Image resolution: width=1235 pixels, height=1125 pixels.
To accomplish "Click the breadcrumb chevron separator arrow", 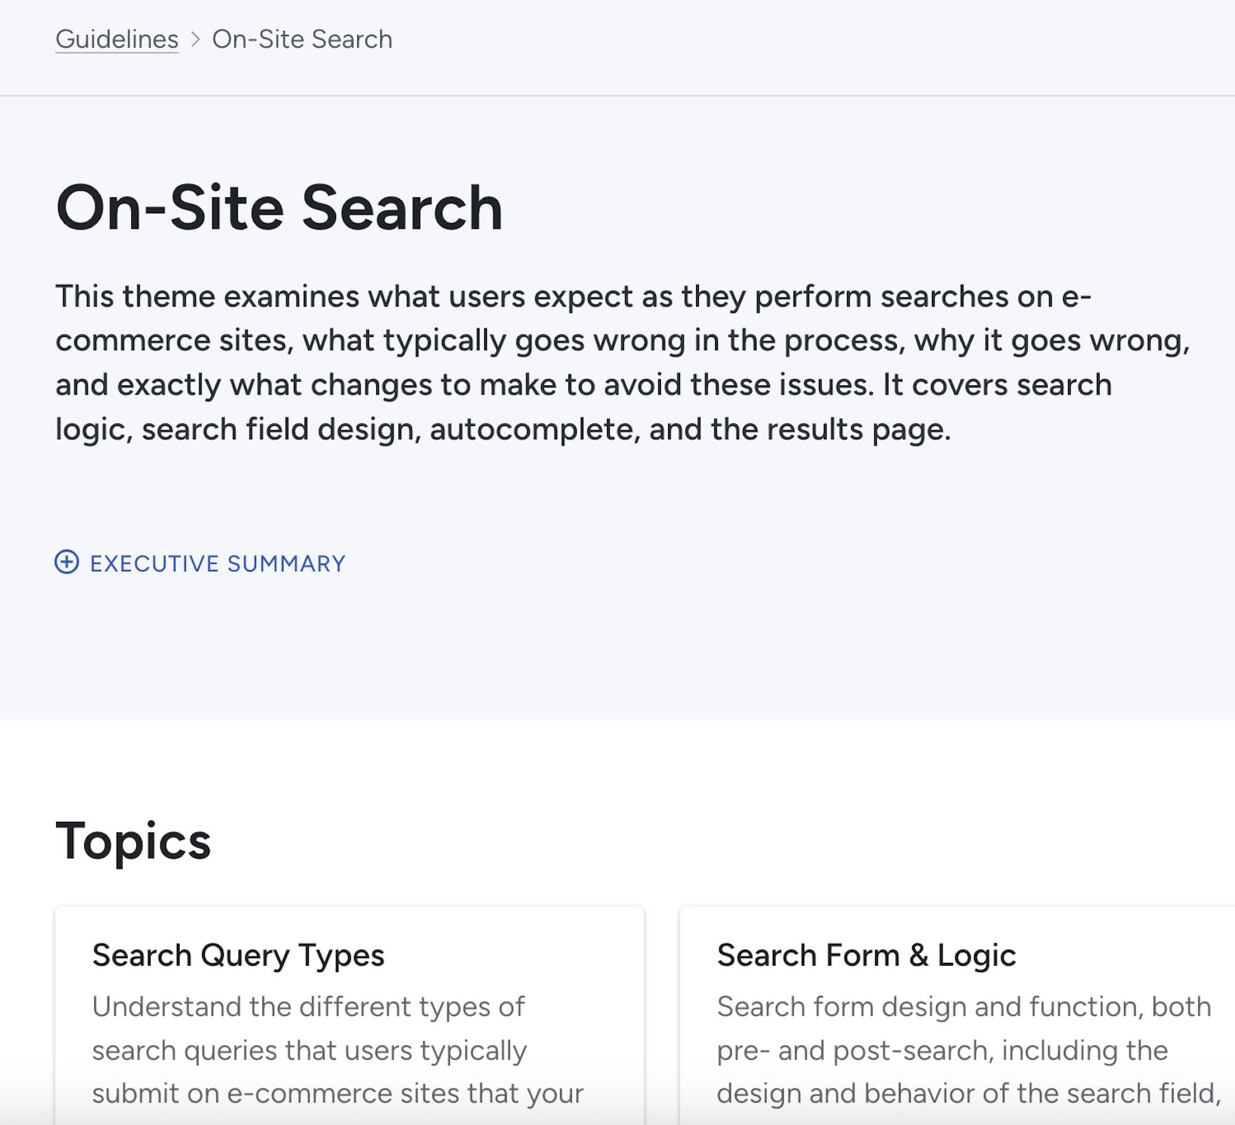I will [196, 39].
